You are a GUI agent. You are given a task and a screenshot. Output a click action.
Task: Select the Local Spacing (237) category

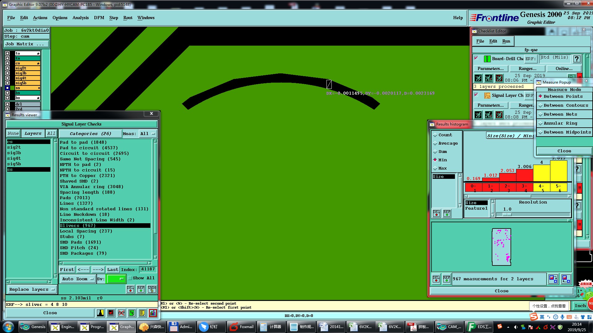[86, 231]
